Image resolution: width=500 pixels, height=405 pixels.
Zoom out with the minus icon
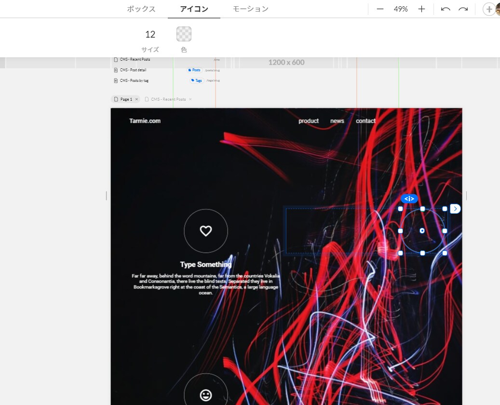(380, 9)
